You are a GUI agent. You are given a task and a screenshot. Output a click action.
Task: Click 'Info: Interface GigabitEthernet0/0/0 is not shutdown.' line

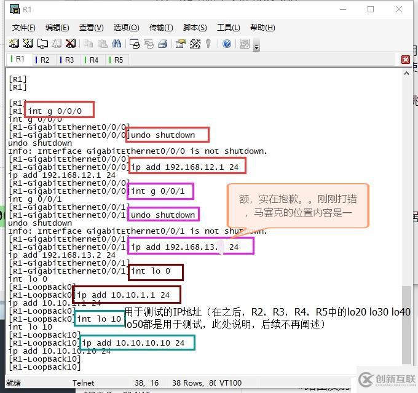pos(138,151)
